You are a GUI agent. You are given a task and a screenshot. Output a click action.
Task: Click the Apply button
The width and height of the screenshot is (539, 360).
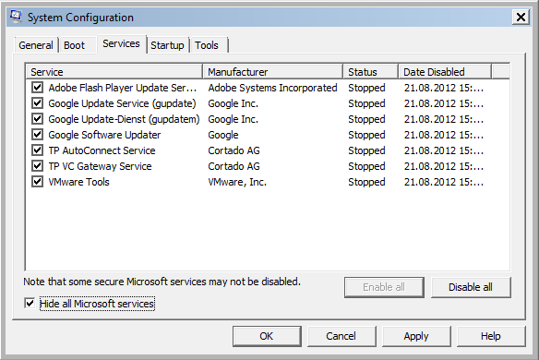[416, 336]
